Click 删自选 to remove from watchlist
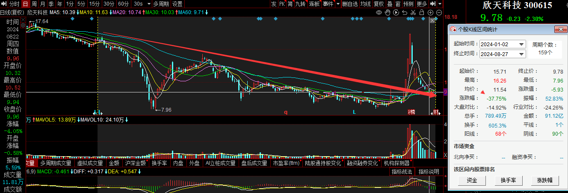This screenshot has width=568, height=193. pyautogui.click(x=350, y=4)
